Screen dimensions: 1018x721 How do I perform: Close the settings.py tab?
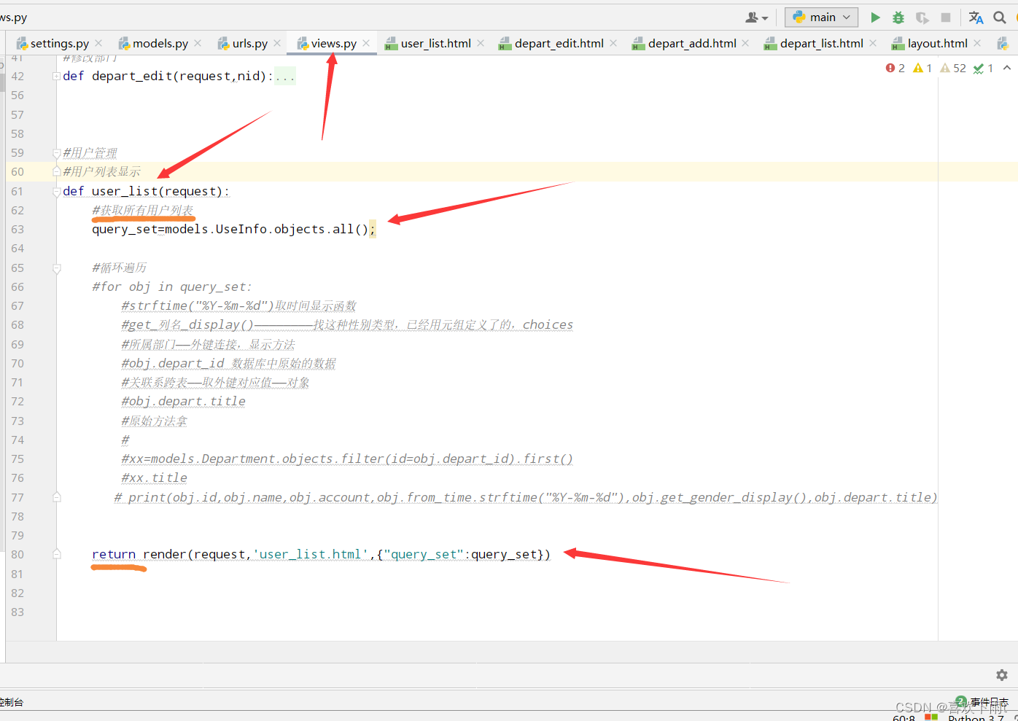[x=98, y=43]
